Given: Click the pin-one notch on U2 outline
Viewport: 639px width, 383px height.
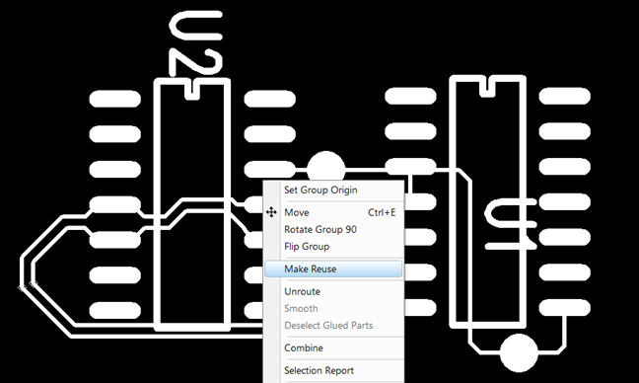Looking at the screenshot, I should (192, 90).
